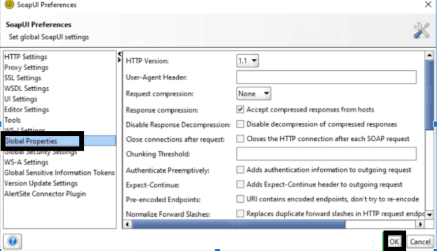The width and height of the screenshot is (437, 251).
Task: Click the User-Agent Header text field
Action: 326,77
